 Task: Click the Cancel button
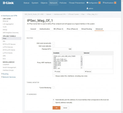(65, 108)
